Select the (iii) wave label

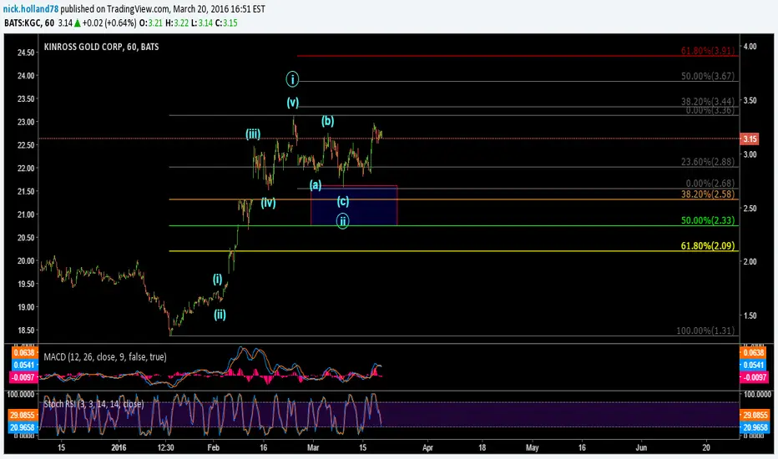tap(253, 134)
